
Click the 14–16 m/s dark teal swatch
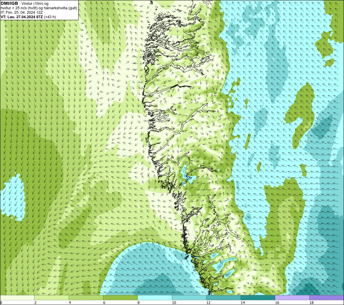click(x=258, y=298)
